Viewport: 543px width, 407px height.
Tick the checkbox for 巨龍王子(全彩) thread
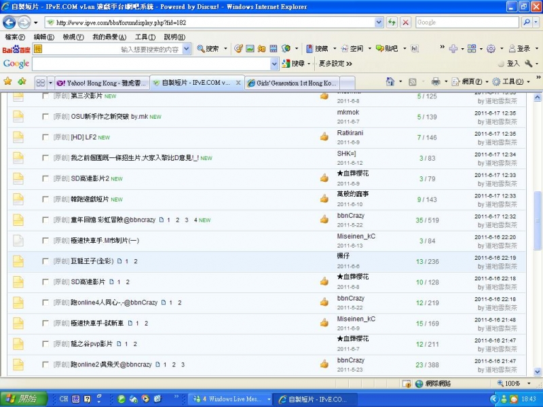click(45, 261)
